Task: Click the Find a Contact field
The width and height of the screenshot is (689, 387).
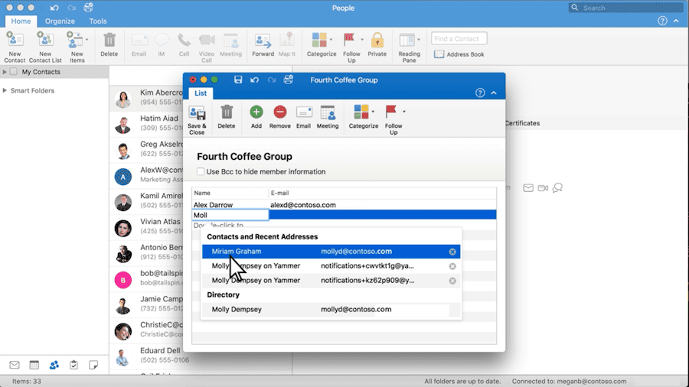Action: point(459,38)
